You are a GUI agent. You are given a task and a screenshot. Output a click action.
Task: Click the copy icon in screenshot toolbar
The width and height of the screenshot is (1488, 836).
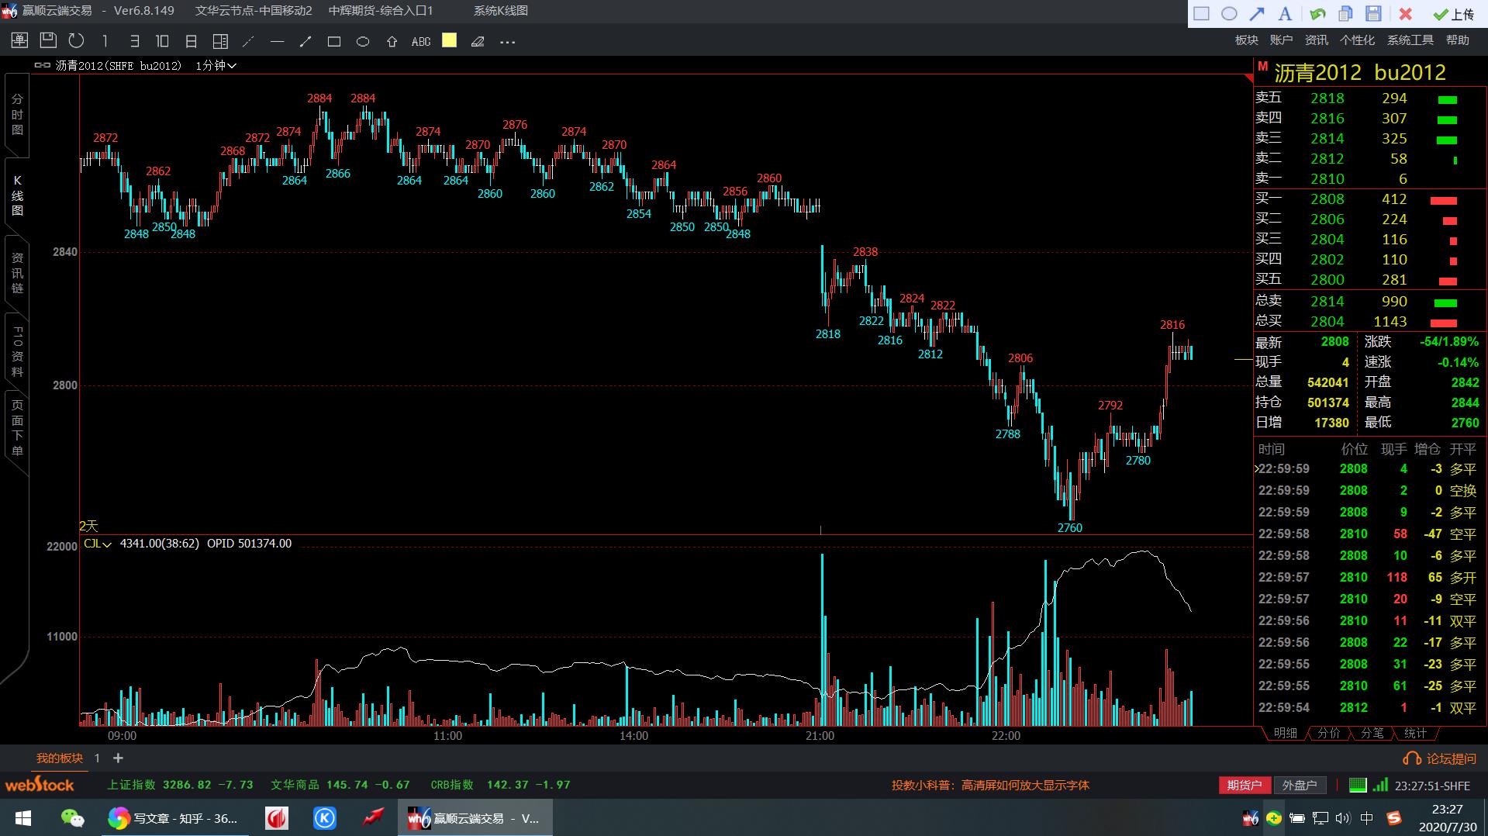pos(1345,13)
